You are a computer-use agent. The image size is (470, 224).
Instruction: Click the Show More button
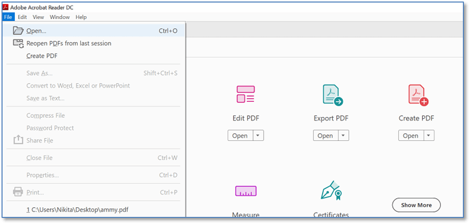[416, 205]
